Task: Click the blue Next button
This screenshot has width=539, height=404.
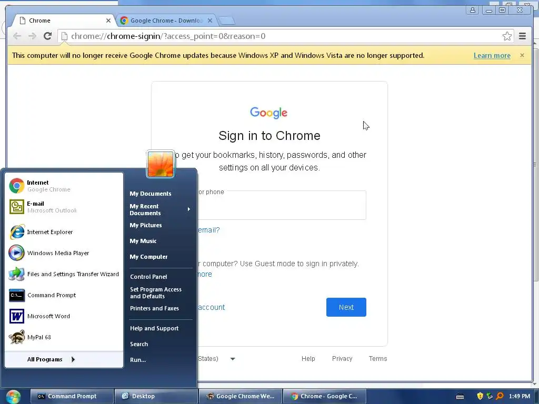Action: pyautogui.click(x=346, y=307)
